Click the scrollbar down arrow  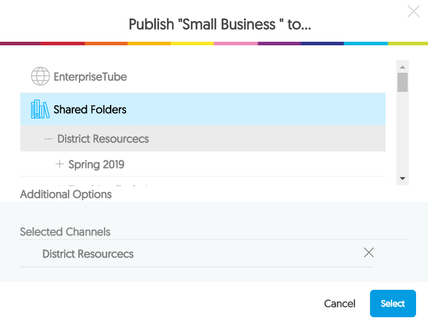[x=403, y=178]
